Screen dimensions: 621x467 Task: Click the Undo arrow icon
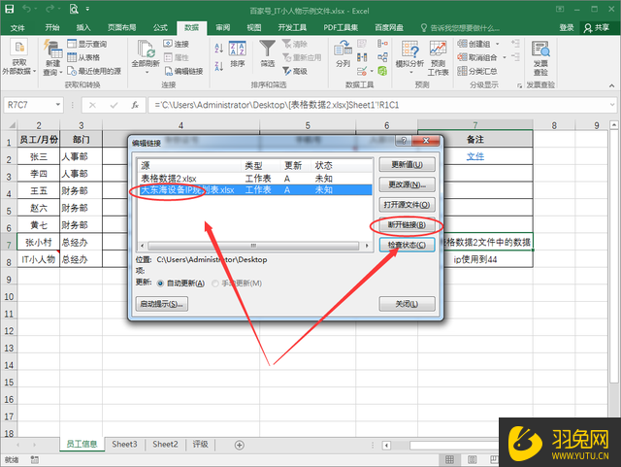click(27, 9)
